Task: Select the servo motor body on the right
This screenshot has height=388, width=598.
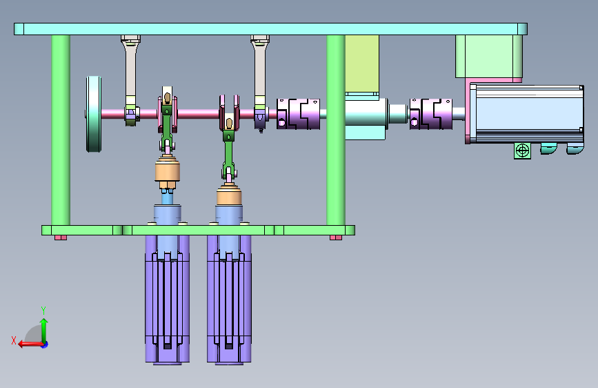Action: point(530,114)
